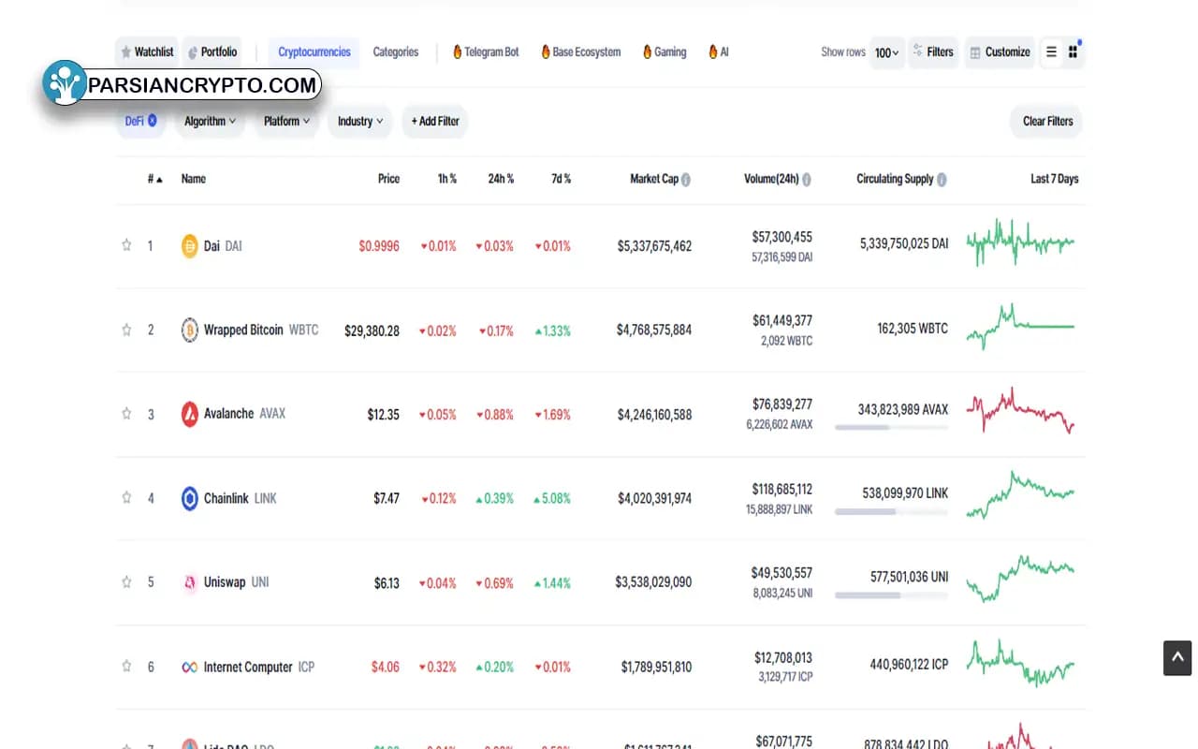The image size is (1198, 749).
Task: Sort by 7d % column header
Action: pos(562,179)
